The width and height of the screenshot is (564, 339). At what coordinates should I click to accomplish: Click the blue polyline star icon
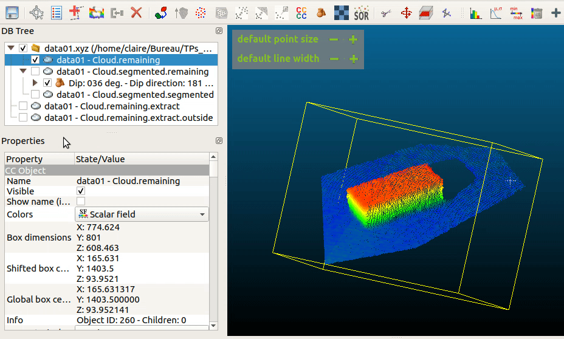click(446, 13)
